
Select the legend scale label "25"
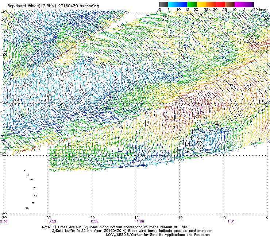pyautogui.click(x=206, y=10)
